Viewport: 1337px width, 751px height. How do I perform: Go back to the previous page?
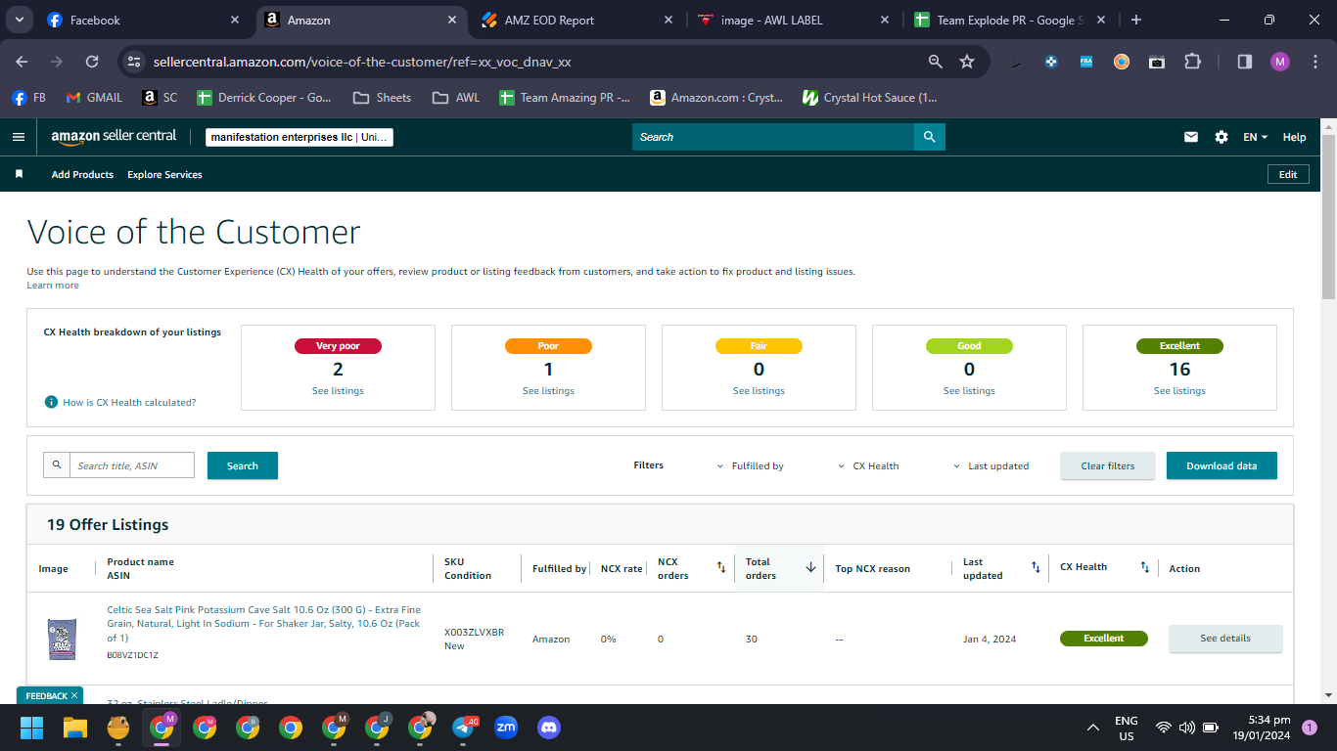point(22,62)
